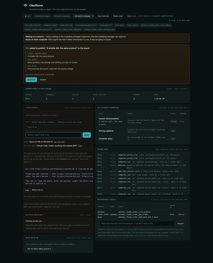Click the open badge for Pricing explainer
Viewport: 213px width, 263px height.
173,131
